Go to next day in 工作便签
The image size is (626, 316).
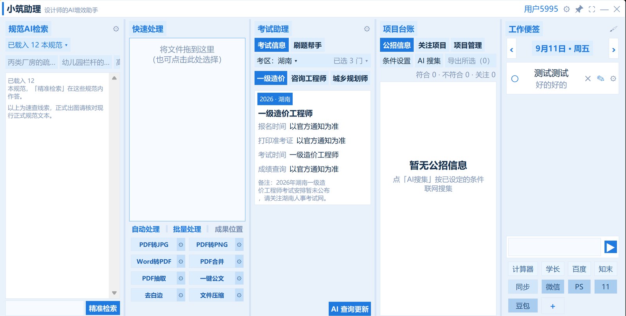(613, 49)
